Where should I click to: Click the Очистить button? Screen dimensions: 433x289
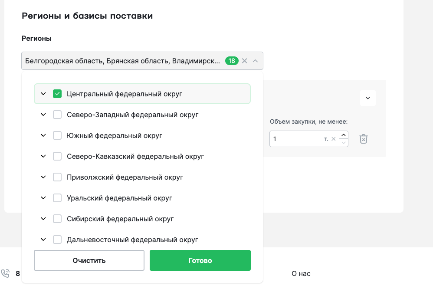(x=89, y=260)
